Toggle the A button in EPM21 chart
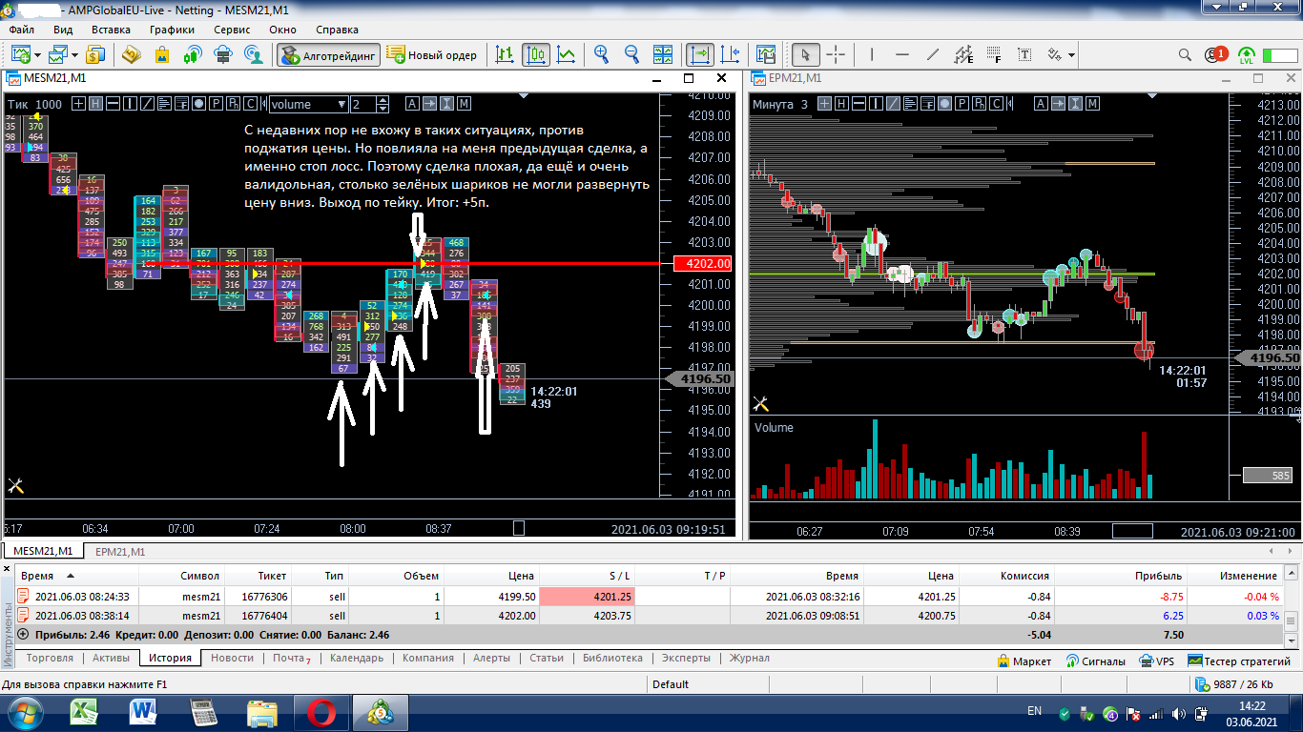This screenshot has width=1303, height=732. click(x=1041, y=104)
